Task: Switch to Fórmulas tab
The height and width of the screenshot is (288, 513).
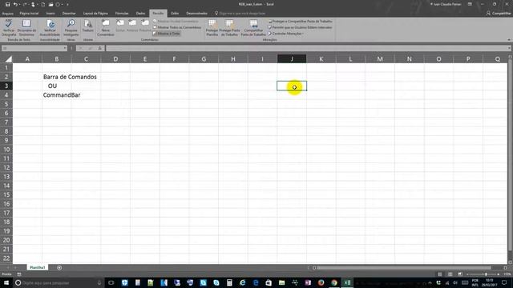Action: (x=122, y=14)
